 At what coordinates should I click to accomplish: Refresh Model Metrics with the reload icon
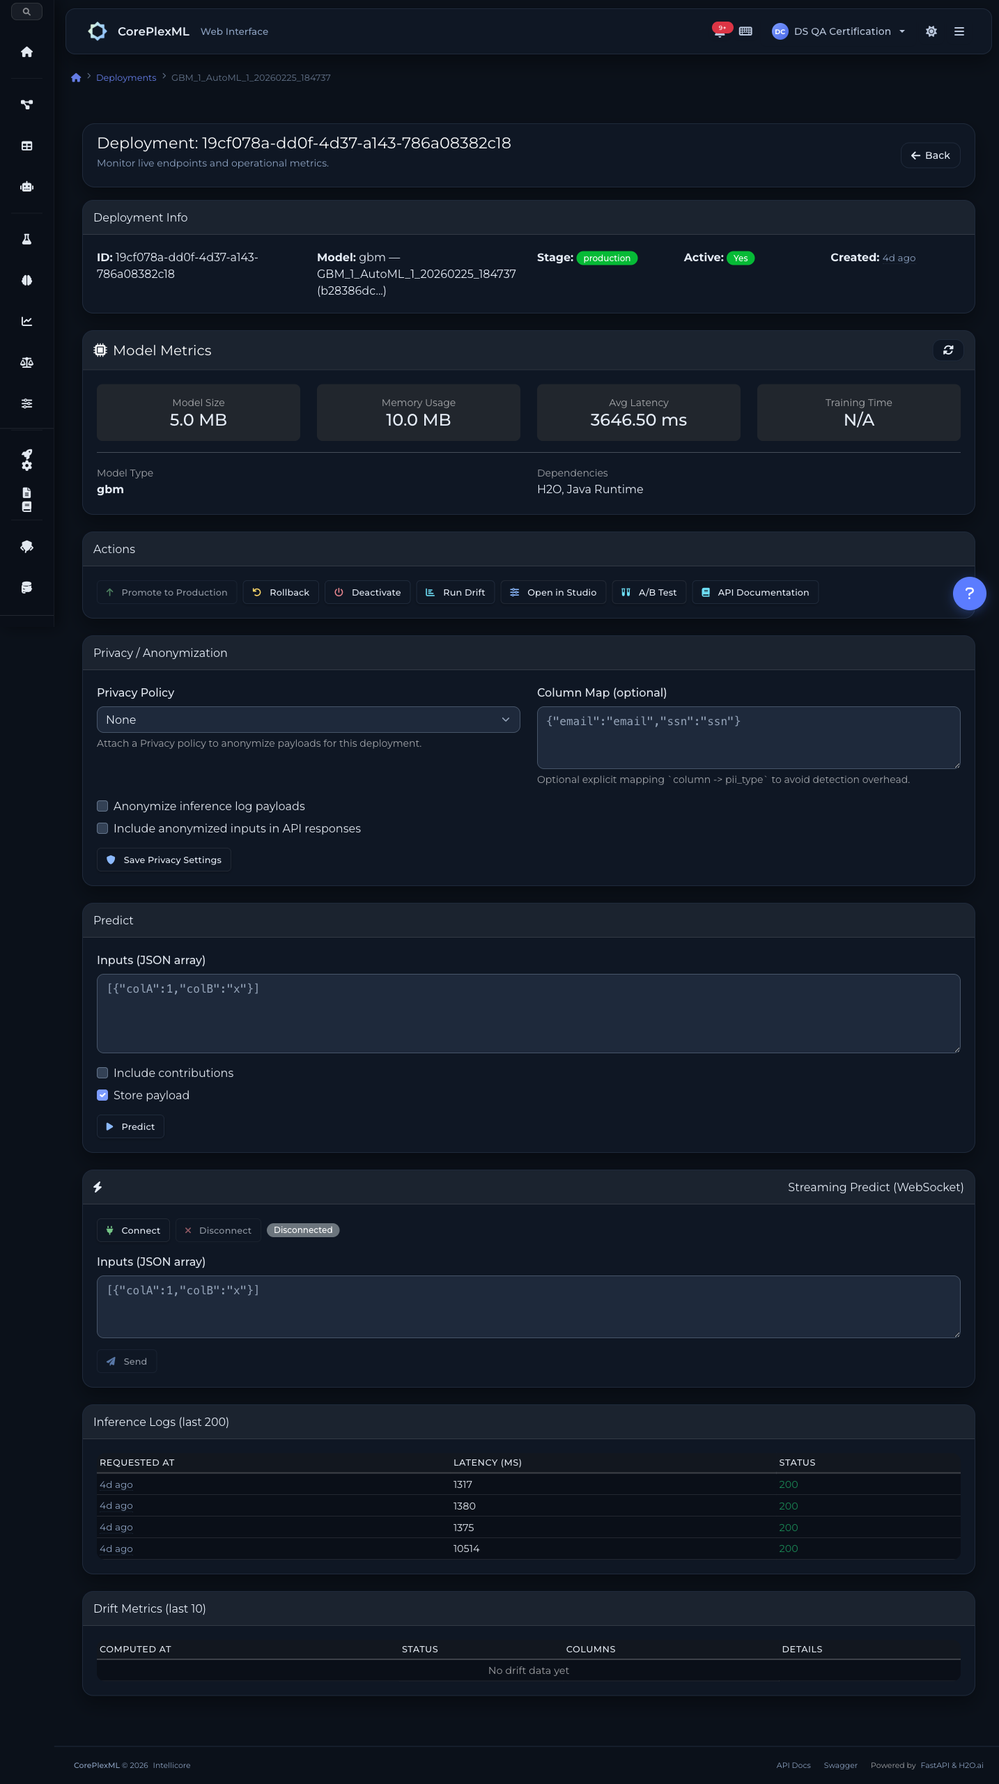pyautogui.click(x=947, y=350)
